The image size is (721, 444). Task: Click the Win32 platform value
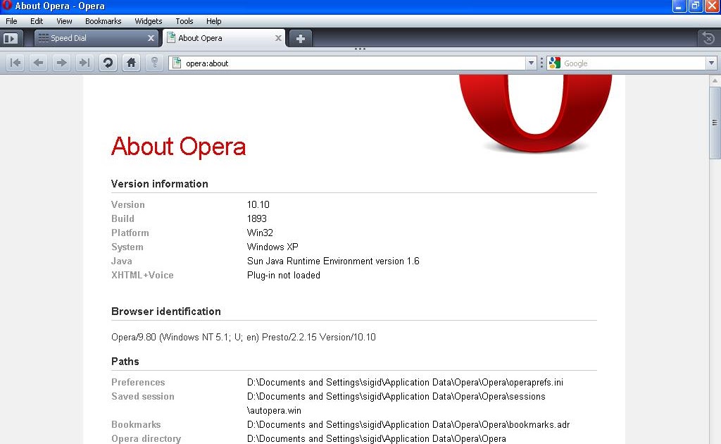[x=260, y=233]
